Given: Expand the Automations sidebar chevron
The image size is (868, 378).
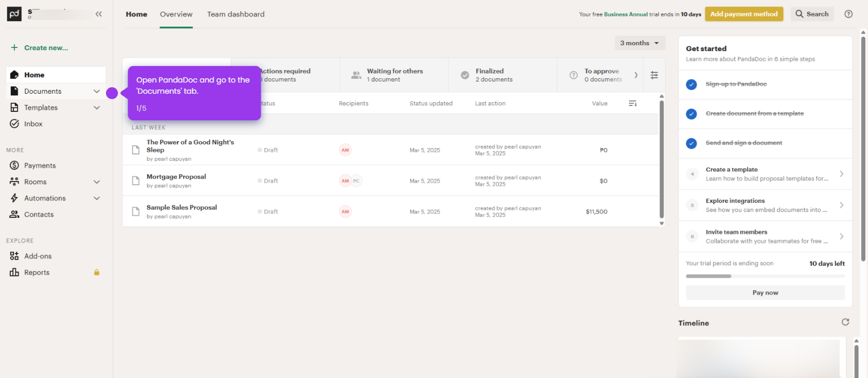Looking at the screenshot, I should 96,198.
